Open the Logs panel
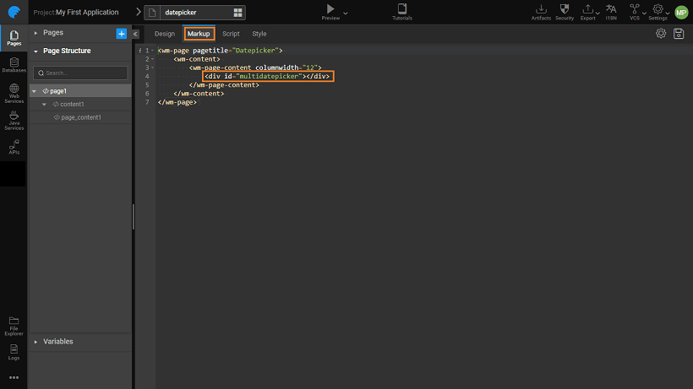The image size is (693, 389). [14, 350]
